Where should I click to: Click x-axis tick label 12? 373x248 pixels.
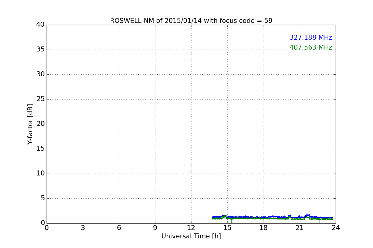[x=191, y=228]
